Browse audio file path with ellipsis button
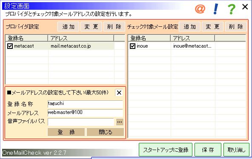252x159 pixels. pyautogui.click(x=120, y=122)
